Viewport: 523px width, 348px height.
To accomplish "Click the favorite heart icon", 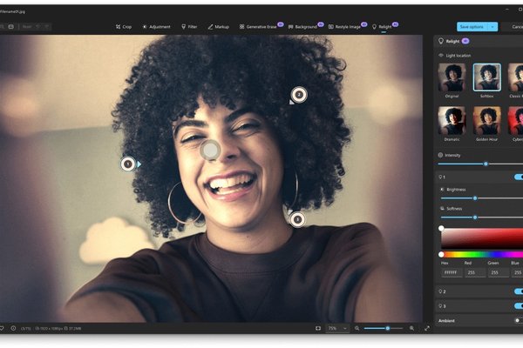I will (x=2, y=328).
